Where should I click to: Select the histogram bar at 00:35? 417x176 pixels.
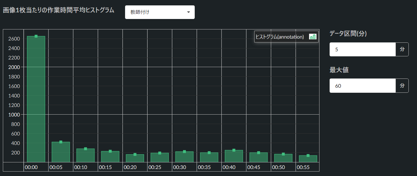[x=209, y=157]
